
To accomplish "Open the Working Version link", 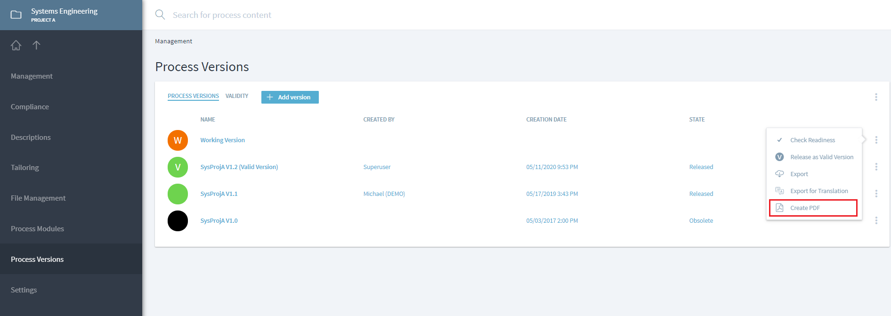I will [x=222, y=140].
